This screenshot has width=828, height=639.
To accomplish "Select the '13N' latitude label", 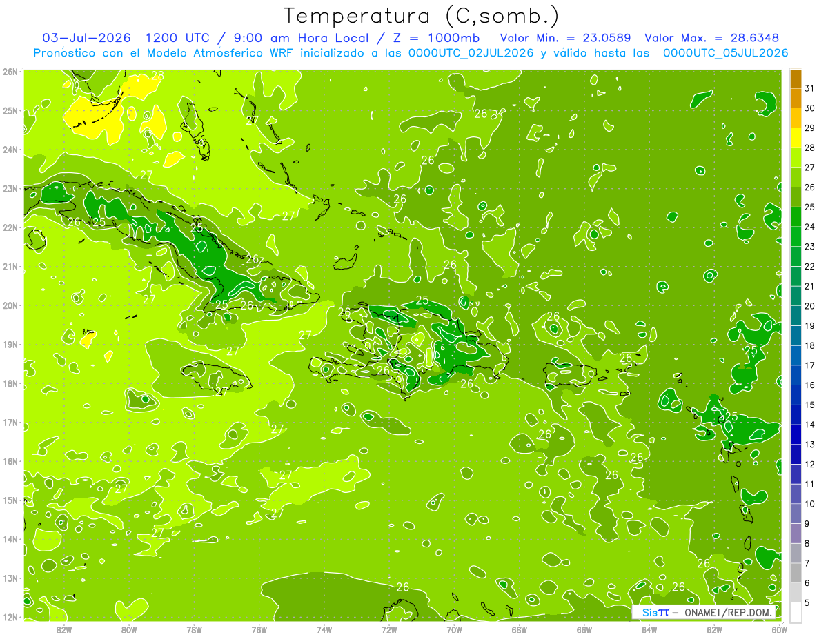I will (10, 578).
